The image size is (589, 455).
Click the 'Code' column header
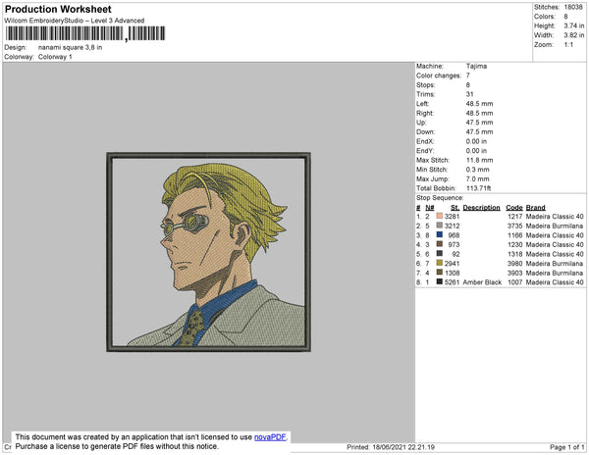514,208
